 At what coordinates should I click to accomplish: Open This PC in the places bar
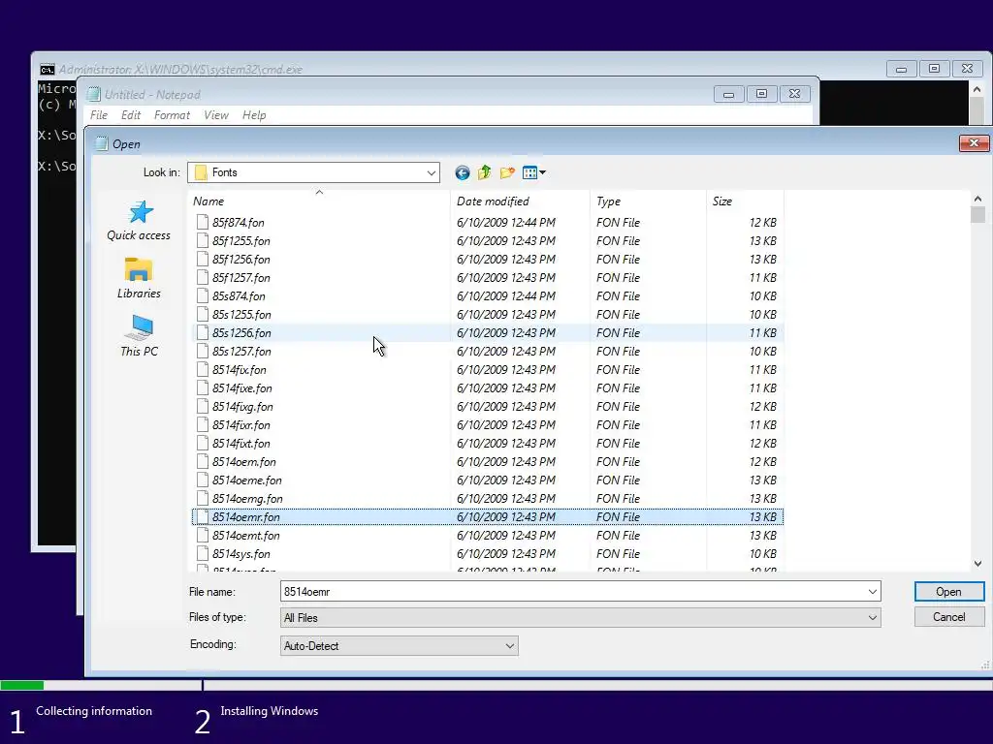(x=139, y=336)
